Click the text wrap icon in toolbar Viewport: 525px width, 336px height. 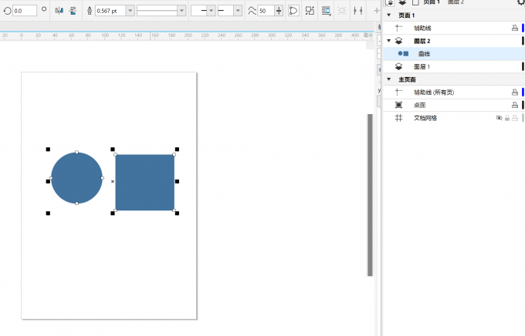tap(326, 11)
